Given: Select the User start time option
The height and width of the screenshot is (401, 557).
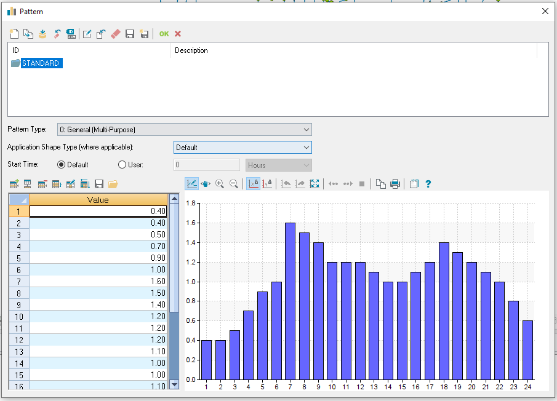Looking at the screenshot, I should click(x=121, y=164).
